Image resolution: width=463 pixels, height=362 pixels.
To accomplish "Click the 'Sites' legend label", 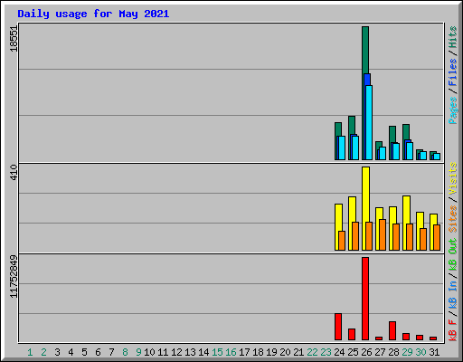I will pos(452,219).
